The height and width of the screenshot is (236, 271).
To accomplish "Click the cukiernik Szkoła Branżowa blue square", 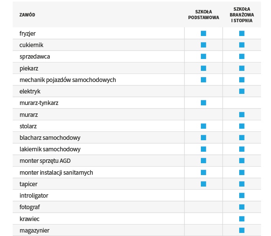I will (x=242, y=45).
